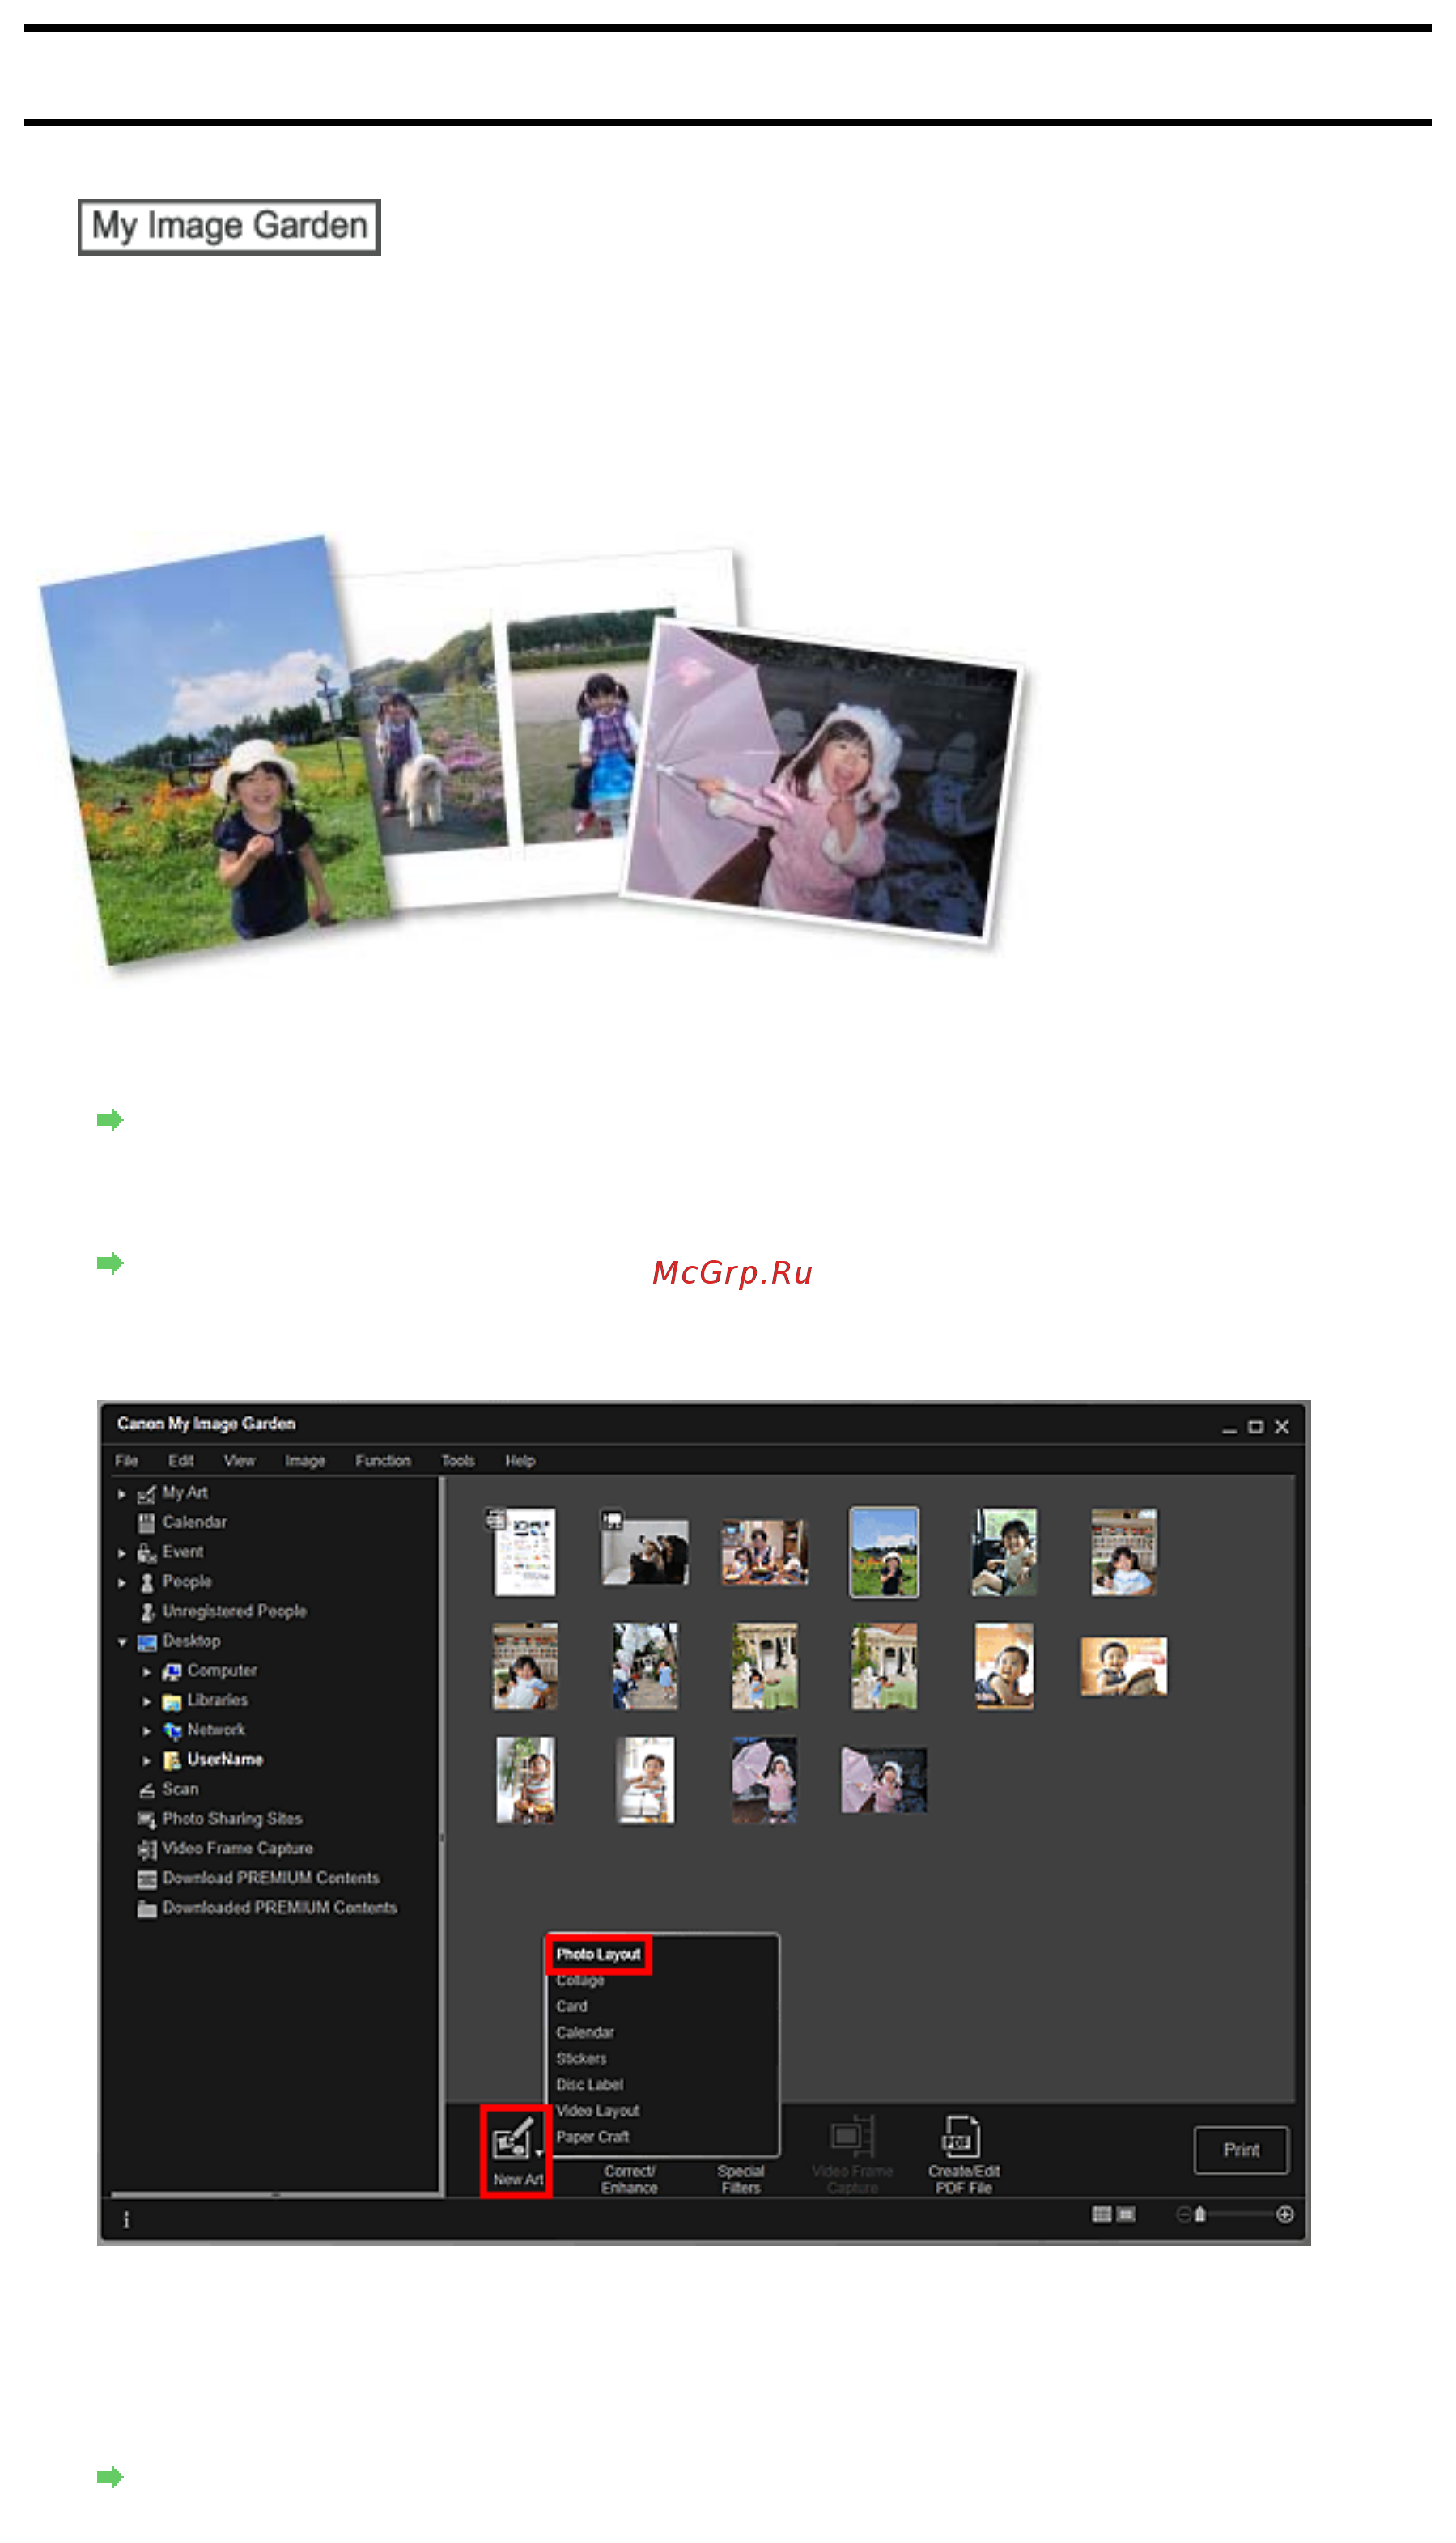
Task: Select the Calendar icon in the sidebar tree
Action: pos(147,1524)
